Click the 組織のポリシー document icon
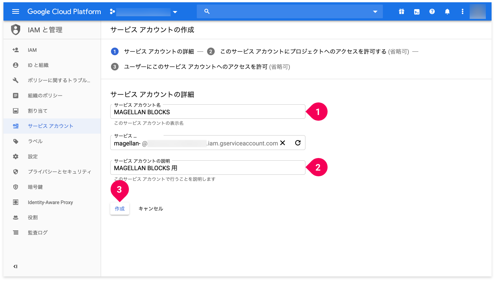This screenshot has width=495, height=281. [x=16, y=96]
